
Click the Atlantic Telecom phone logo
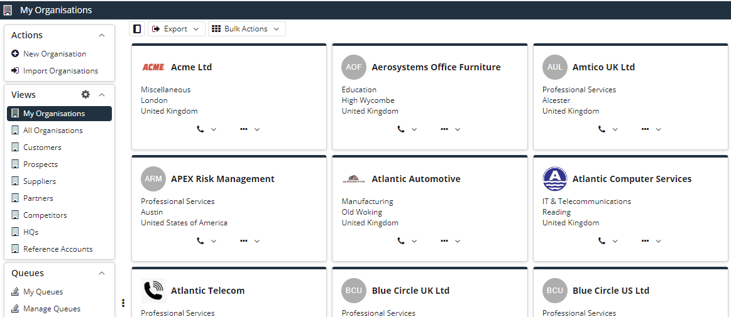[x=153, y=291]
